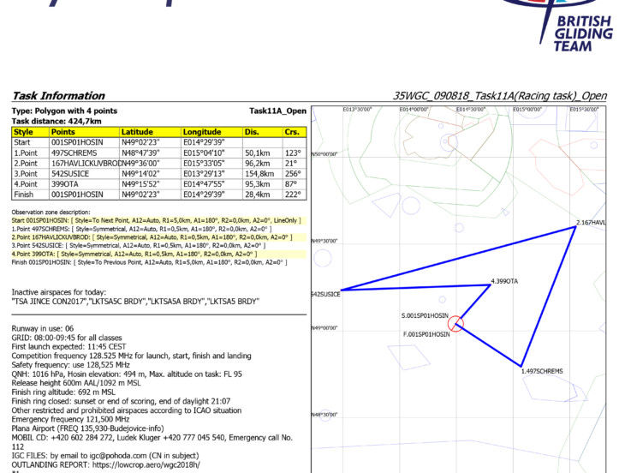Click the Longitude column header
625x473 pixels.
201,132
